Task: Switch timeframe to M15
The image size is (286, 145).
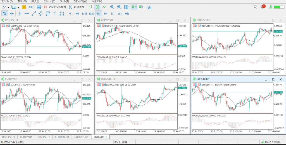Action: (85, 14)
